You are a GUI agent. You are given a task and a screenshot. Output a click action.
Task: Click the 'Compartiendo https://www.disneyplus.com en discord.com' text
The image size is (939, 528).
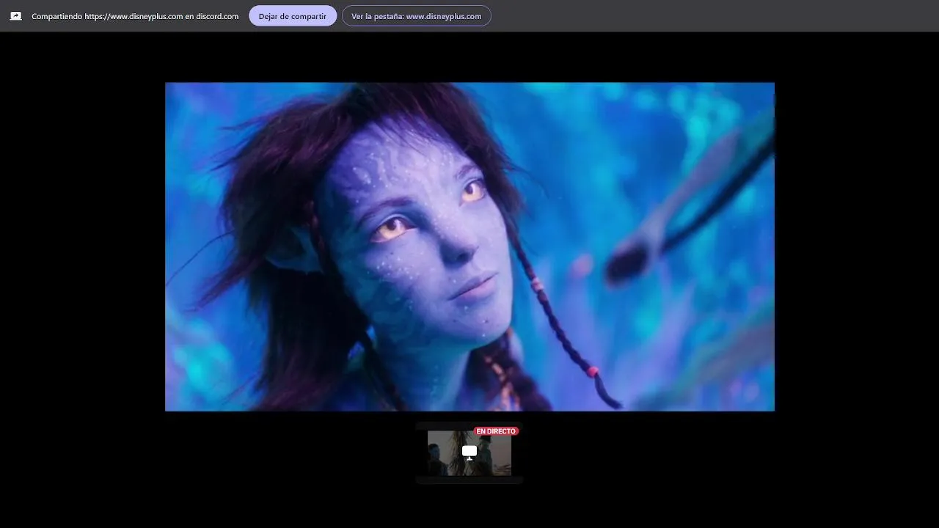(x=135, y=16)
